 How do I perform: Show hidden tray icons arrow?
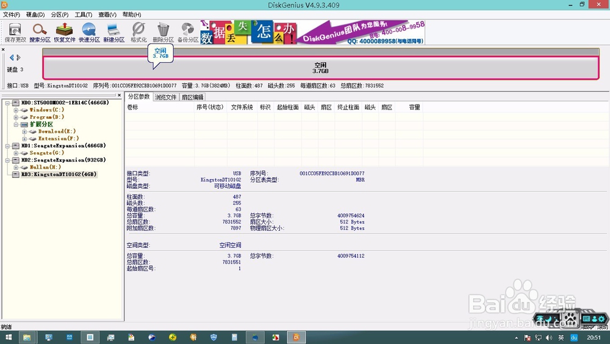tap(516, 338)
